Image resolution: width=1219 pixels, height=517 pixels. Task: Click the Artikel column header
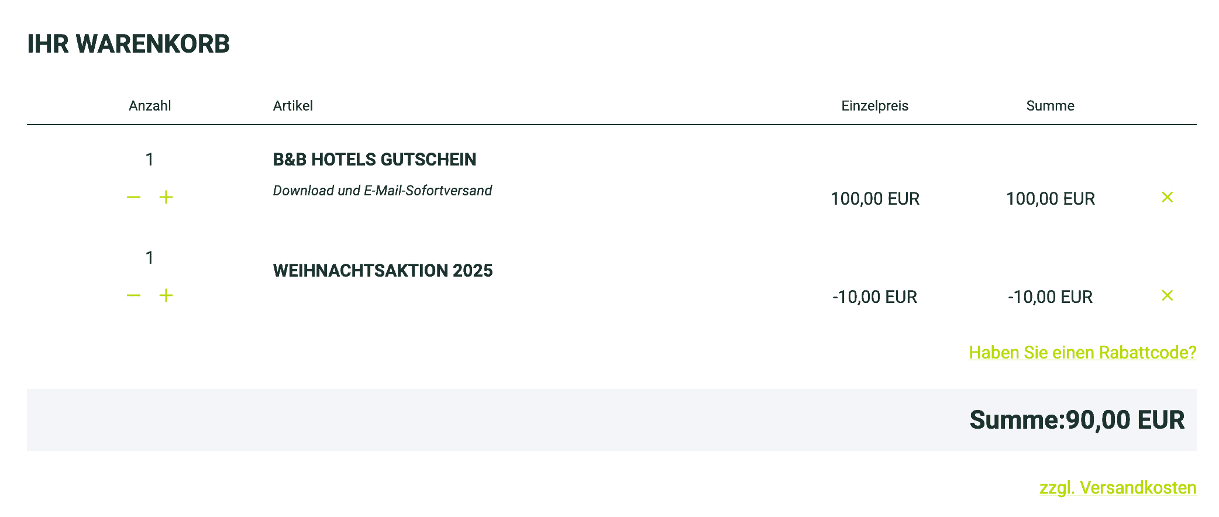292,106
